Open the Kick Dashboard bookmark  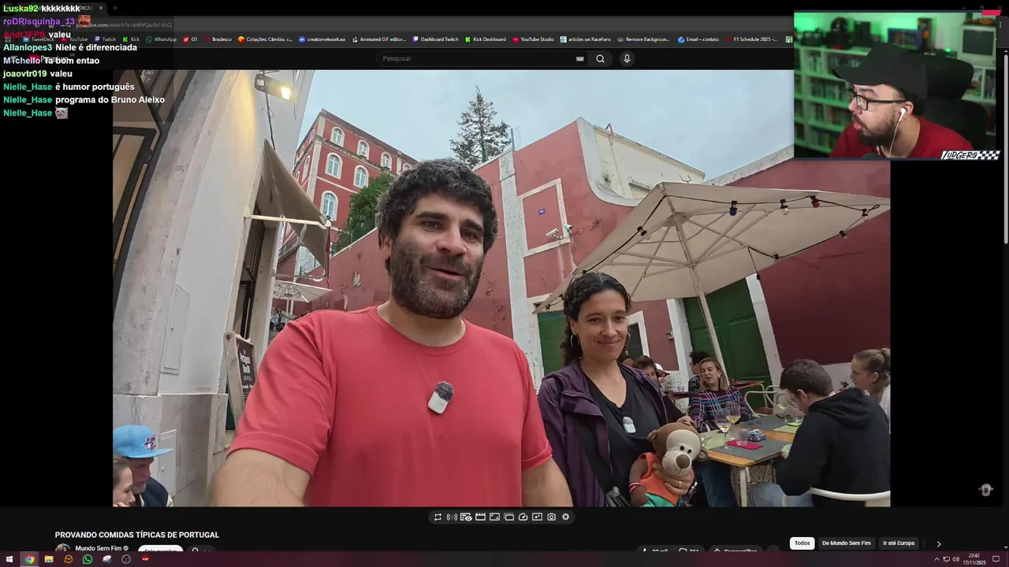coord(486,39)
